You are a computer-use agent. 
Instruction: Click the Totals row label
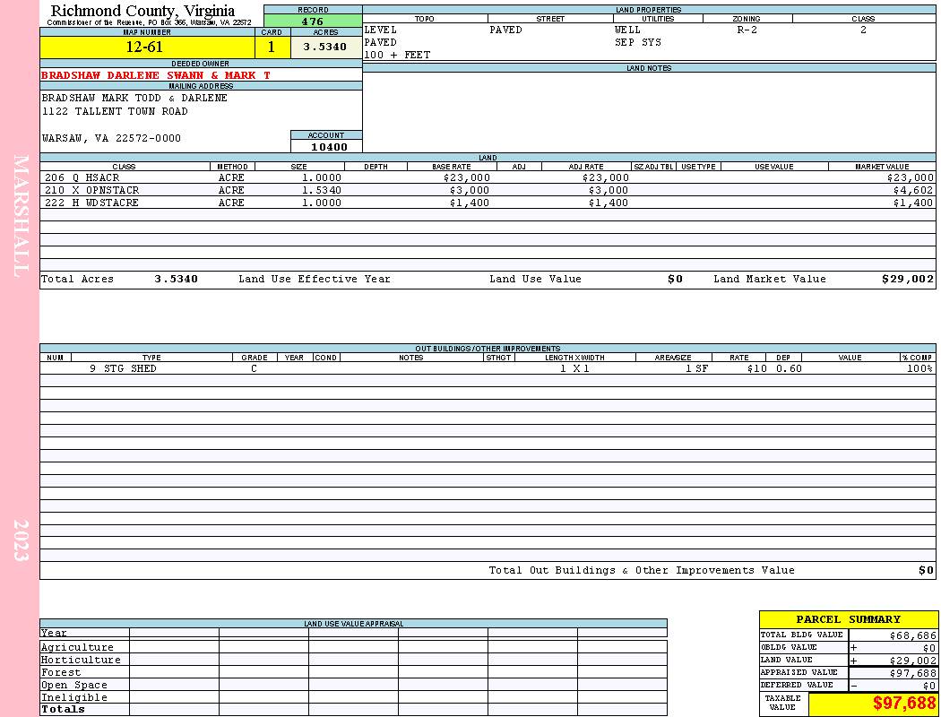[63, 709]
